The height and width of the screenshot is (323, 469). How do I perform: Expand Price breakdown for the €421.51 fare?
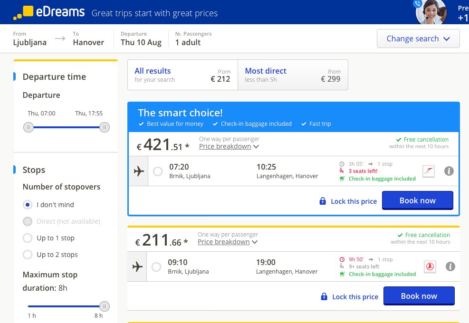coord(229,146)
